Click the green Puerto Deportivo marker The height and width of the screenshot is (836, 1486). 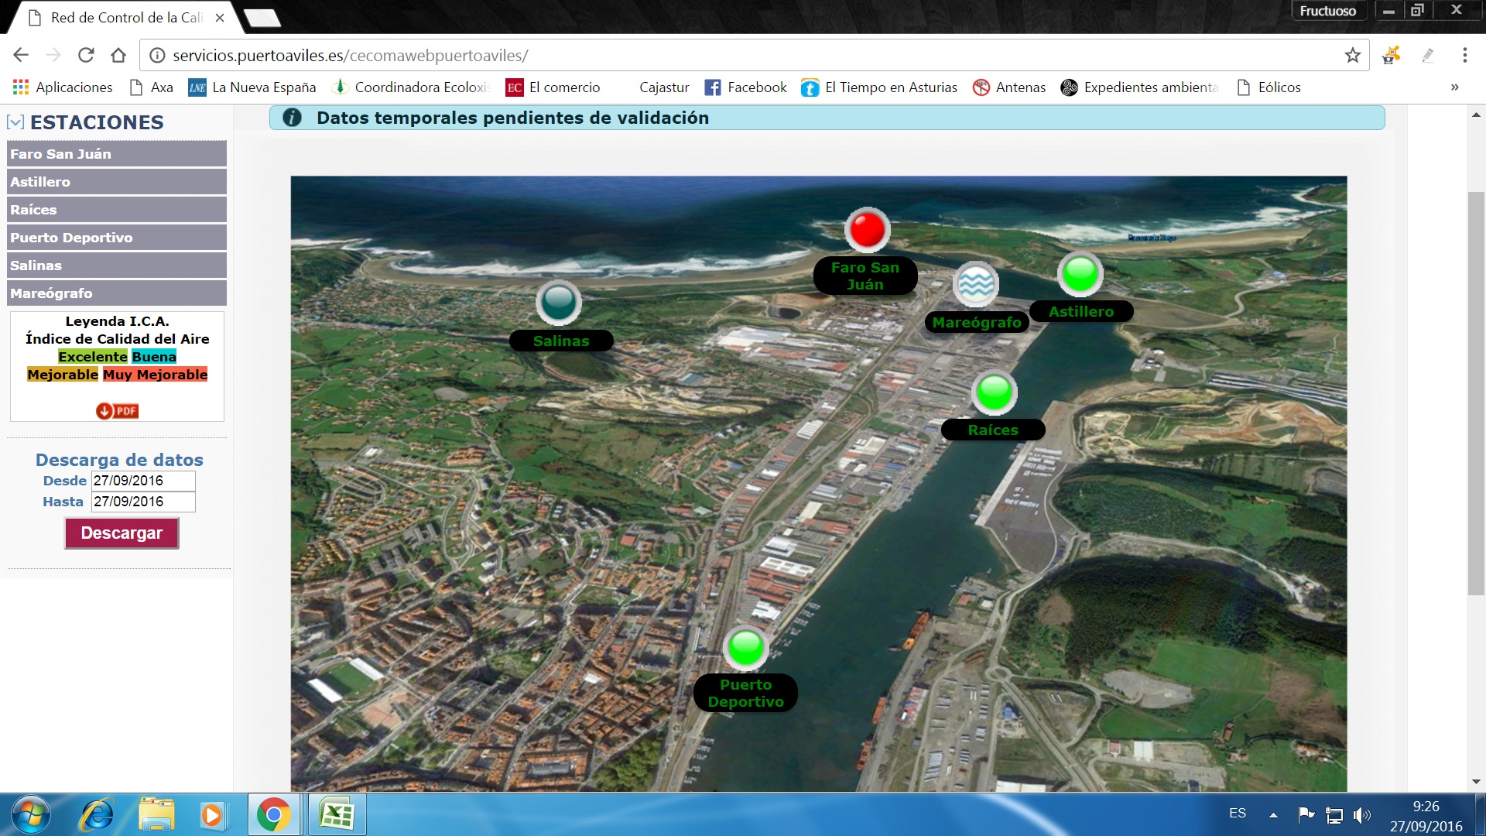[x=746, y=647]
